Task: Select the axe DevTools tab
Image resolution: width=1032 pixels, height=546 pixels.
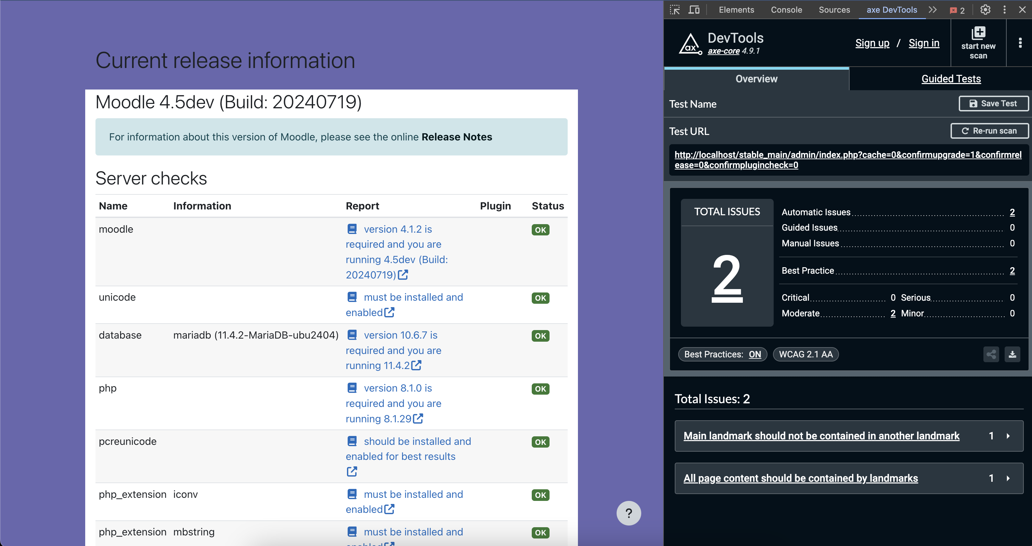Action: pyautogui.click(x=892, y=10)
